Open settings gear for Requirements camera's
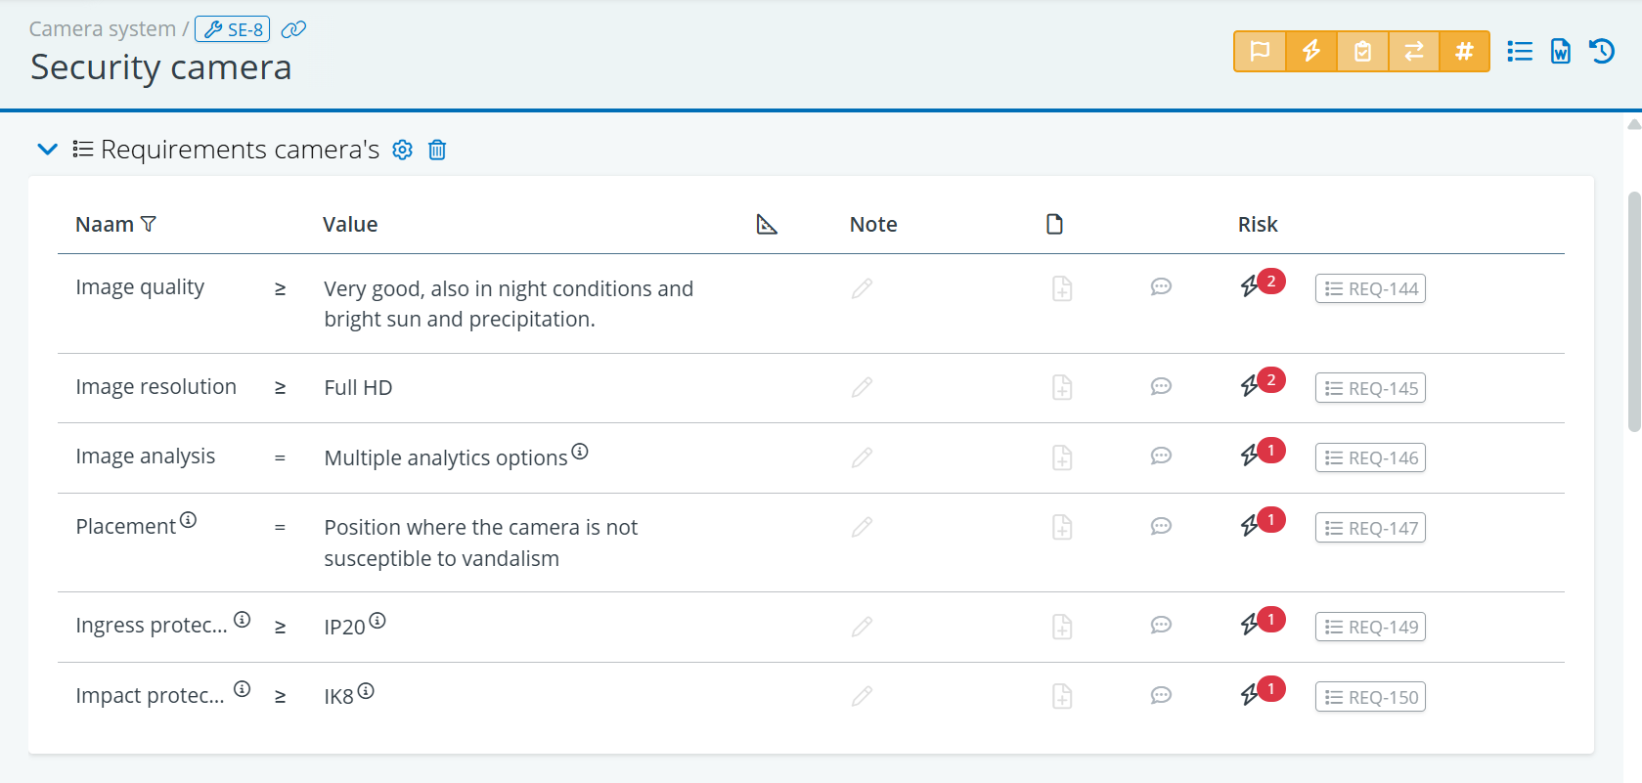 402,150
